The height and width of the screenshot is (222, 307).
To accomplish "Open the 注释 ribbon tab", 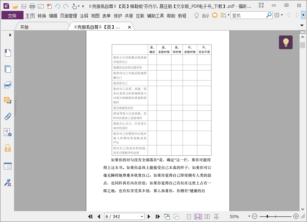I will [x=84, y=16].
